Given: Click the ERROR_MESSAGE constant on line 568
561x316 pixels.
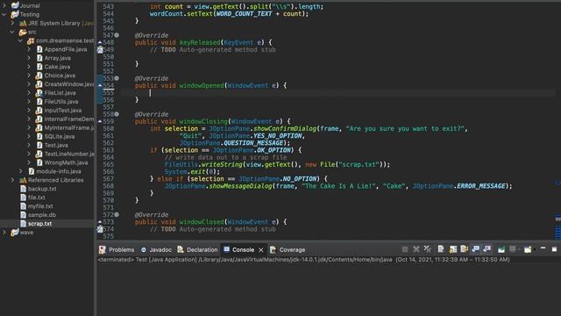Looking at the screenshot, I should coord(481,186).
